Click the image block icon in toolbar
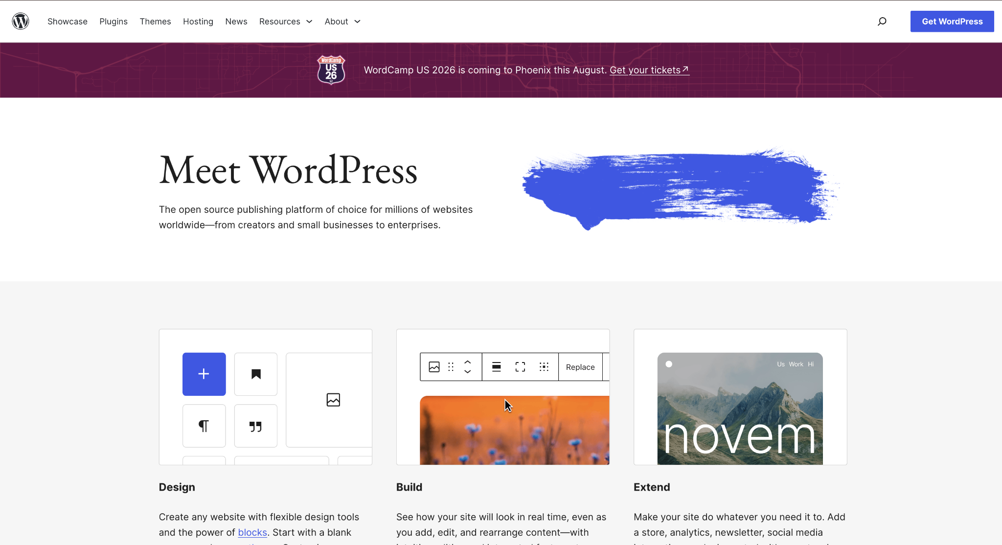The image size is (1002, 545). tap(434, 367)
